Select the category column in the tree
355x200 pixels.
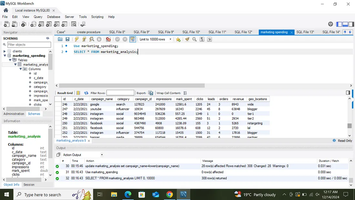[40, 87]
